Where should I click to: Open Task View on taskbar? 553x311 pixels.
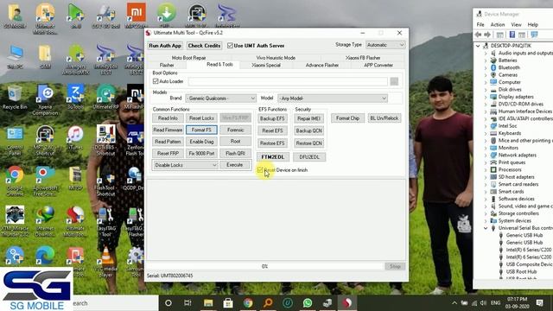point(188,303)
